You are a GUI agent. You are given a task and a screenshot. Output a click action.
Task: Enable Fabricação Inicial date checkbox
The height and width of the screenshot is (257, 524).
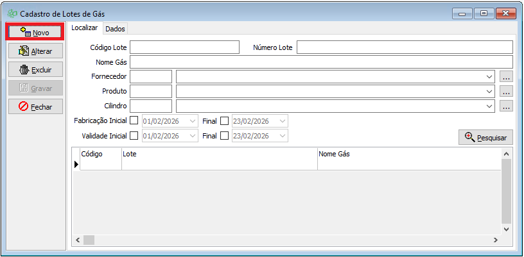click(x=134, y=120)
